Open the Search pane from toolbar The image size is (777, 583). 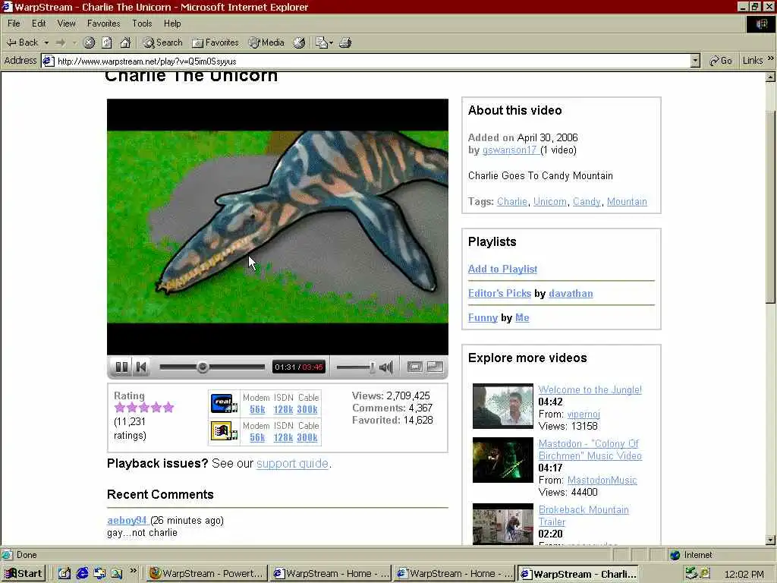[x=162, y=43]
